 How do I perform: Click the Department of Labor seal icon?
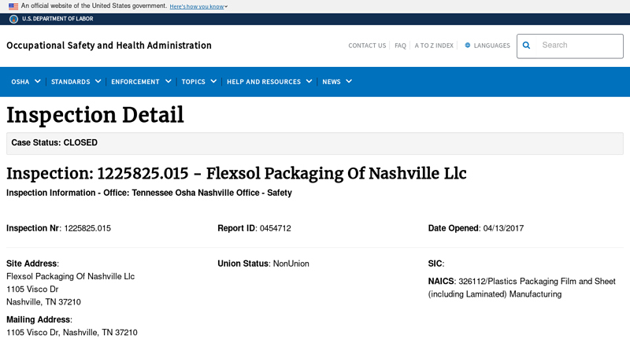(x=13, y=19)
